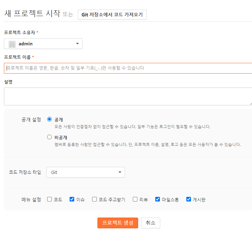Click the 공개 설정 label text
Image resolution: width=252 pixels, height=239 pixels.
[31, 119]
